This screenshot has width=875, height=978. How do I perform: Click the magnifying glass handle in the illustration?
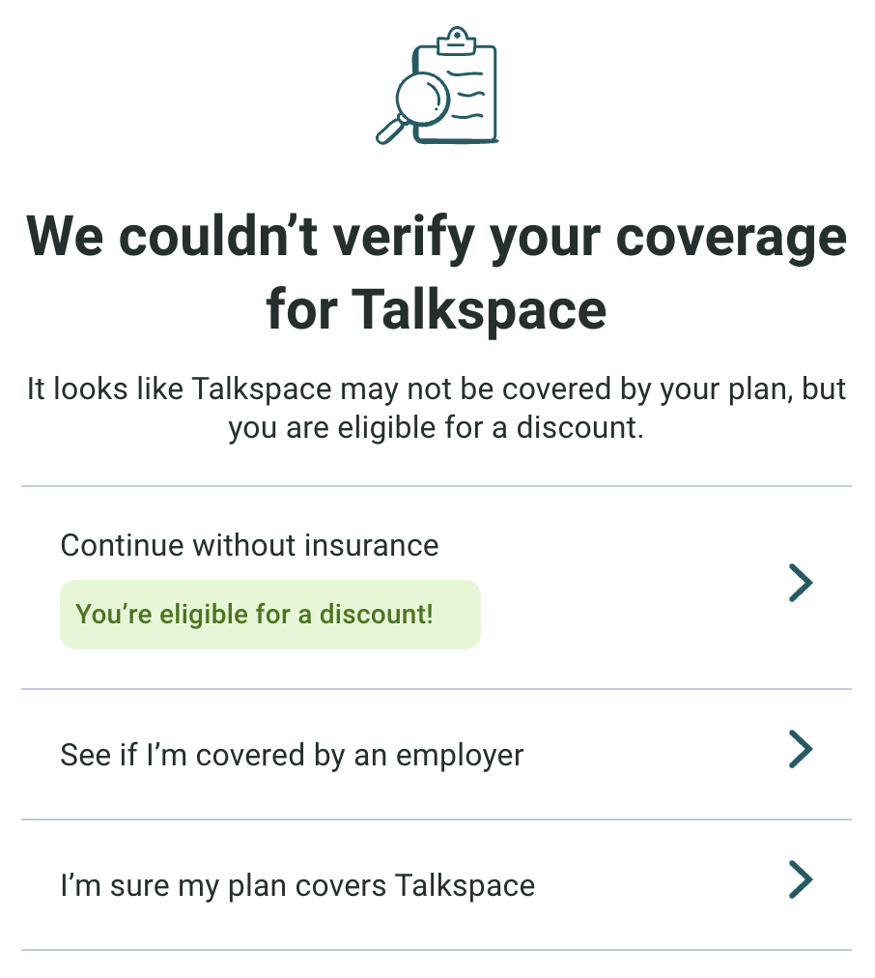(390, 129)
